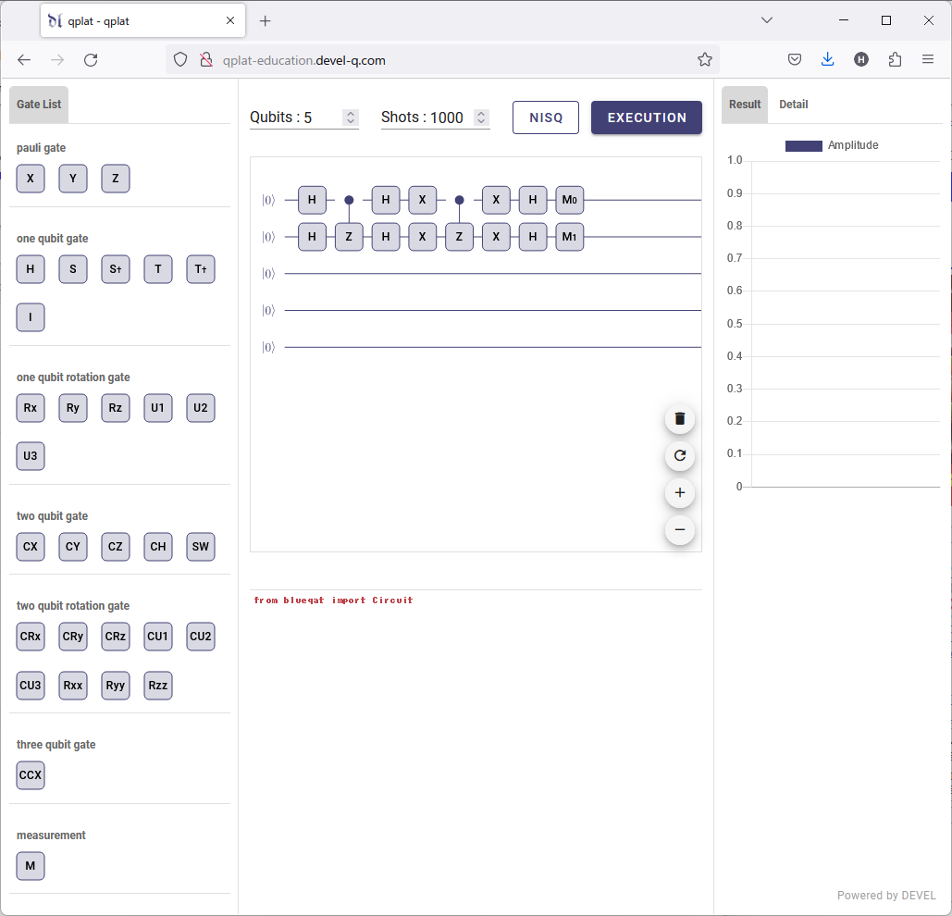952x916 pixels.
Task: Choose the Rx rotation gate
Action: (x=31, y=408)
